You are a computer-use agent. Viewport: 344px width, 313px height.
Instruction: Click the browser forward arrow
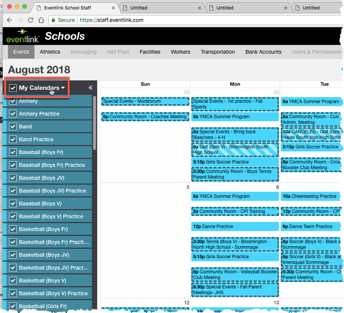coord(20,20)
